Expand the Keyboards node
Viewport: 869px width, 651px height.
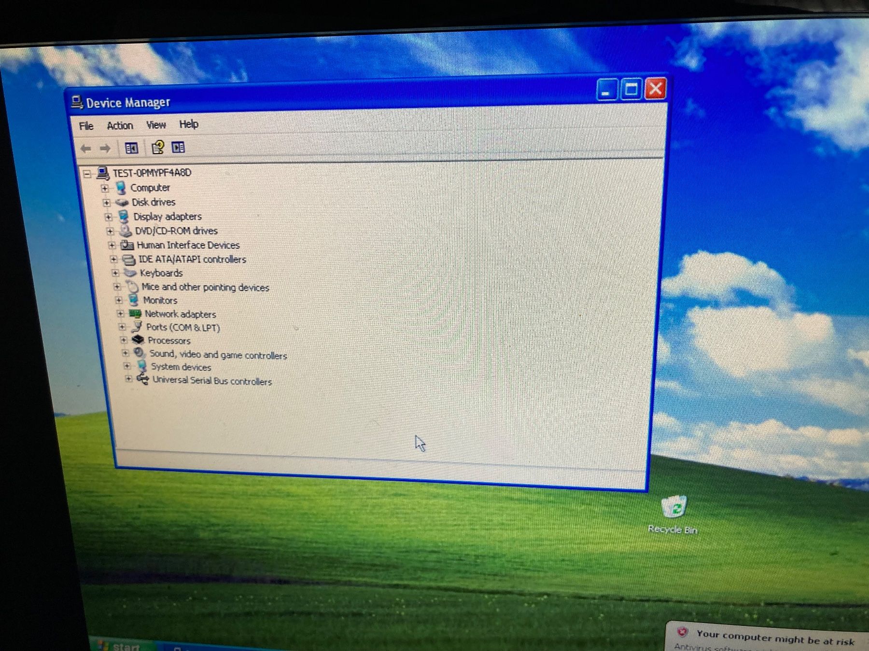click(x=115, y=273)
